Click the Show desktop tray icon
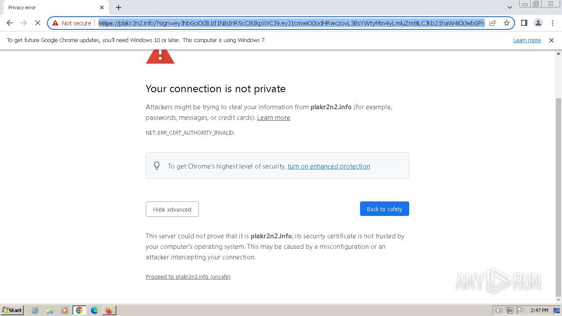Viewport: 562px width, 316px height. click(x=557, y=310)
